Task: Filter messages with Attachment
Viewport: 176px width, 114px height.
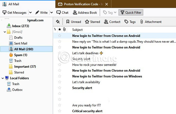Action: point(151,22)
